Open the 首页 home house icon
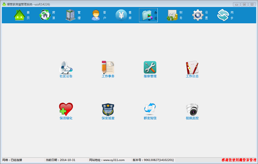 click(x=19, y=15)
